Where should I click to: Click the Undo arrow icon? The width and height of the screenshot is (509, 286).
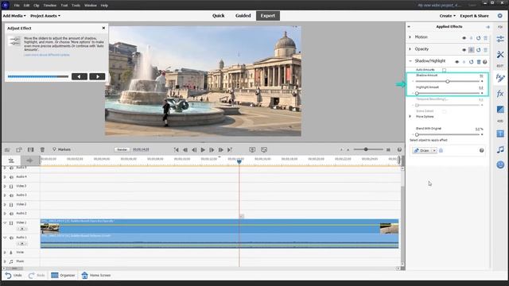8,276
